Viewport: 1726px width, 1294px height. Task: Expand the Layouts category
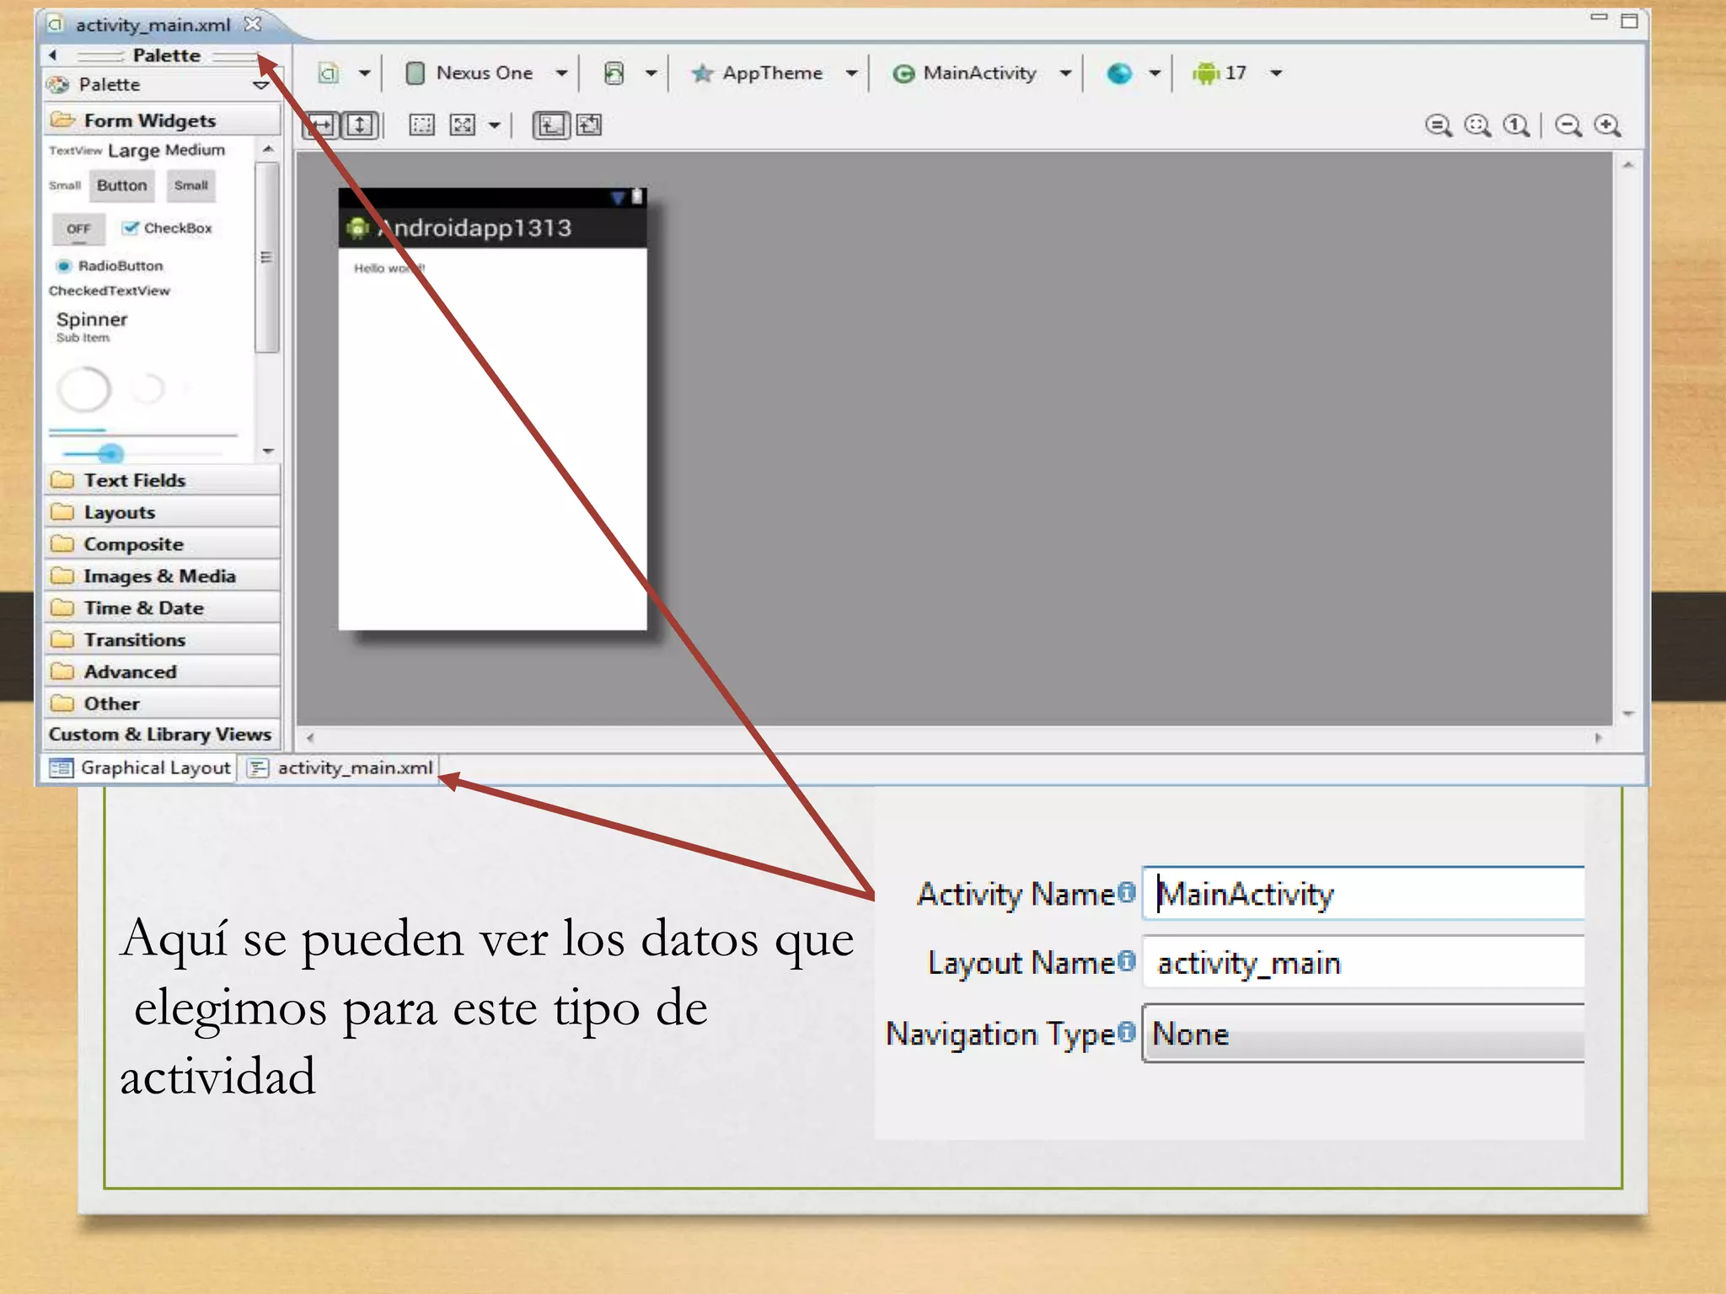coord(162,512)
